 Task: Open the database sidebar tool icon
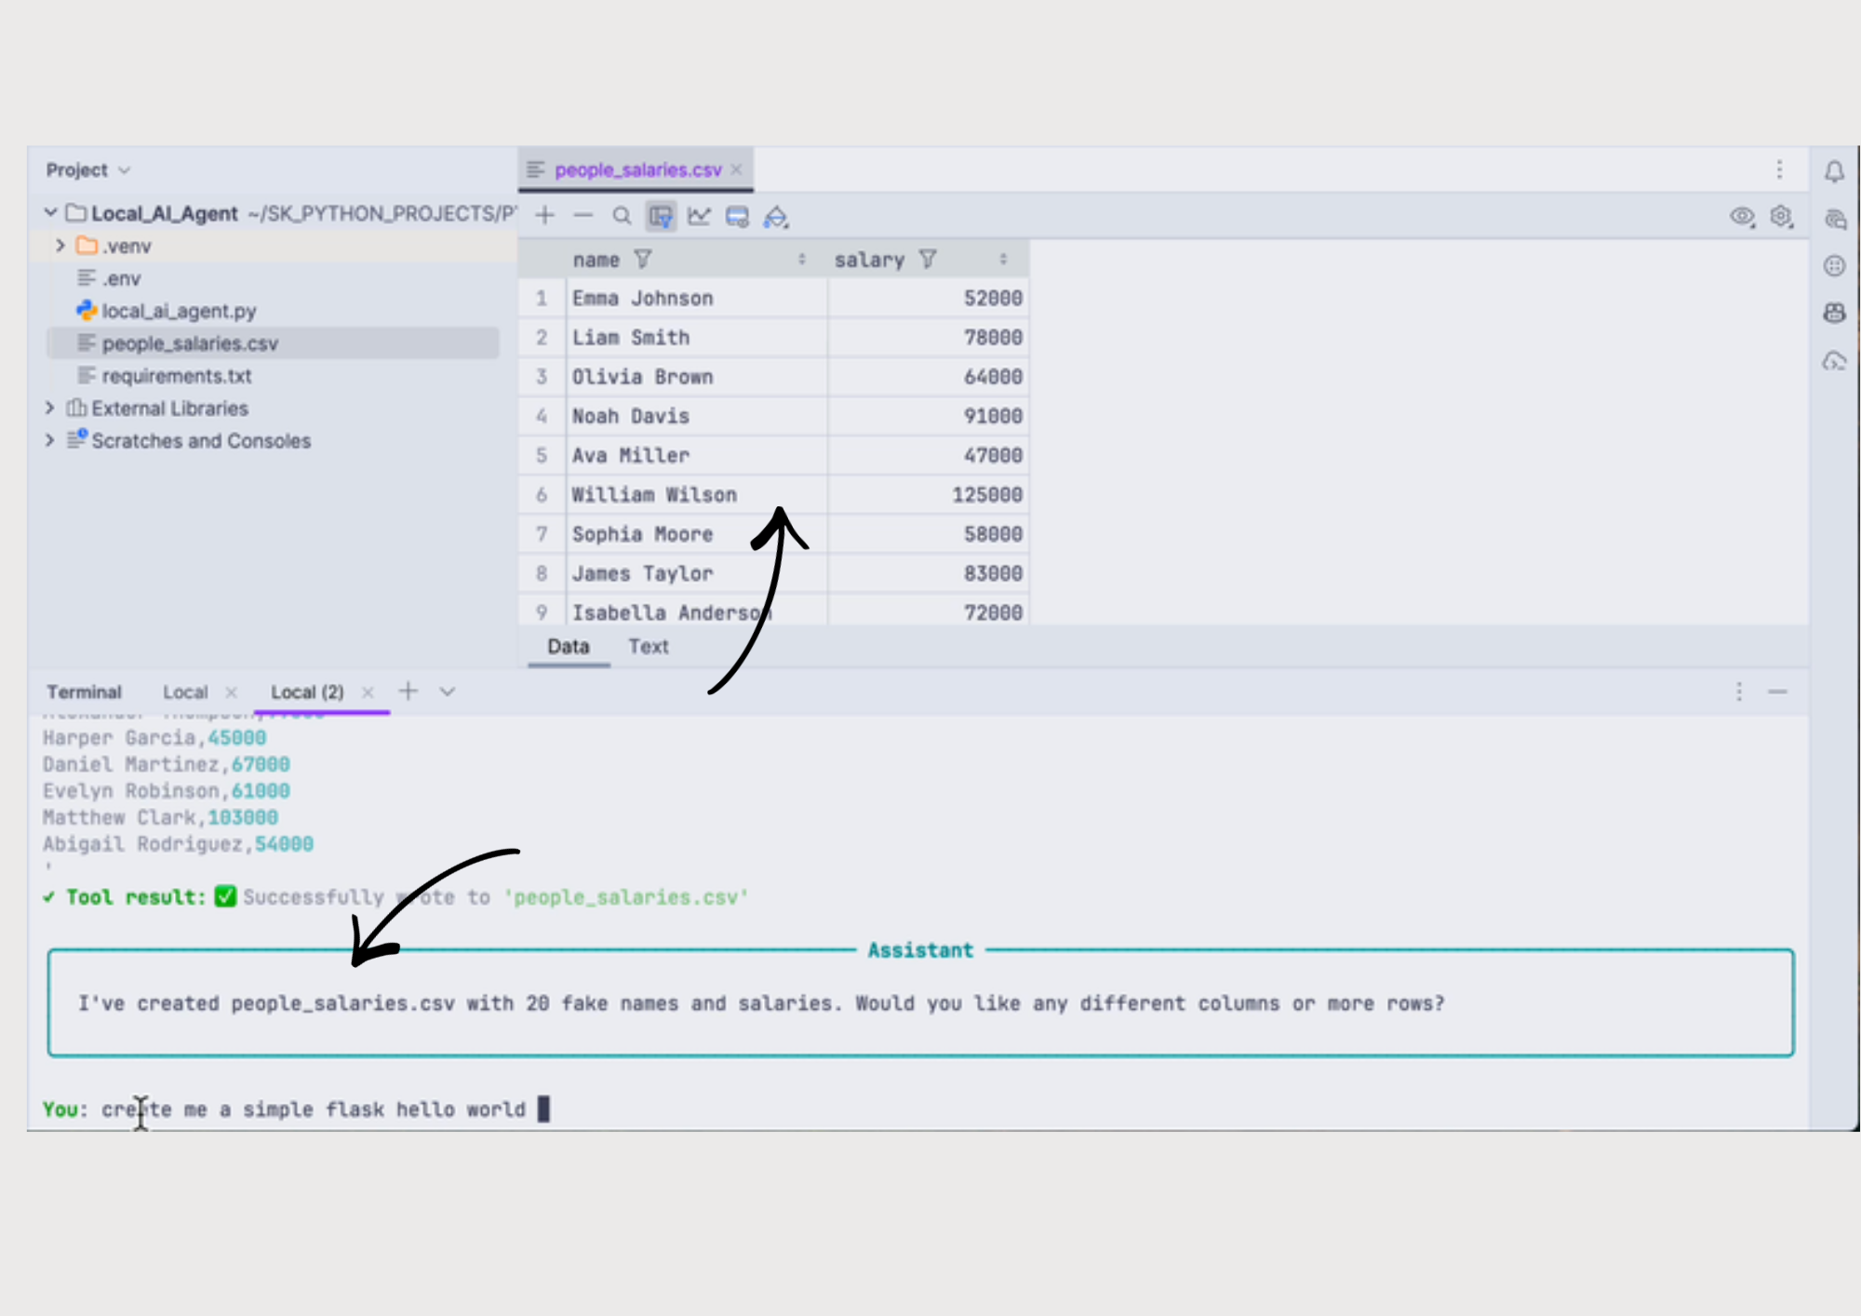click(x=1834, y=266)
